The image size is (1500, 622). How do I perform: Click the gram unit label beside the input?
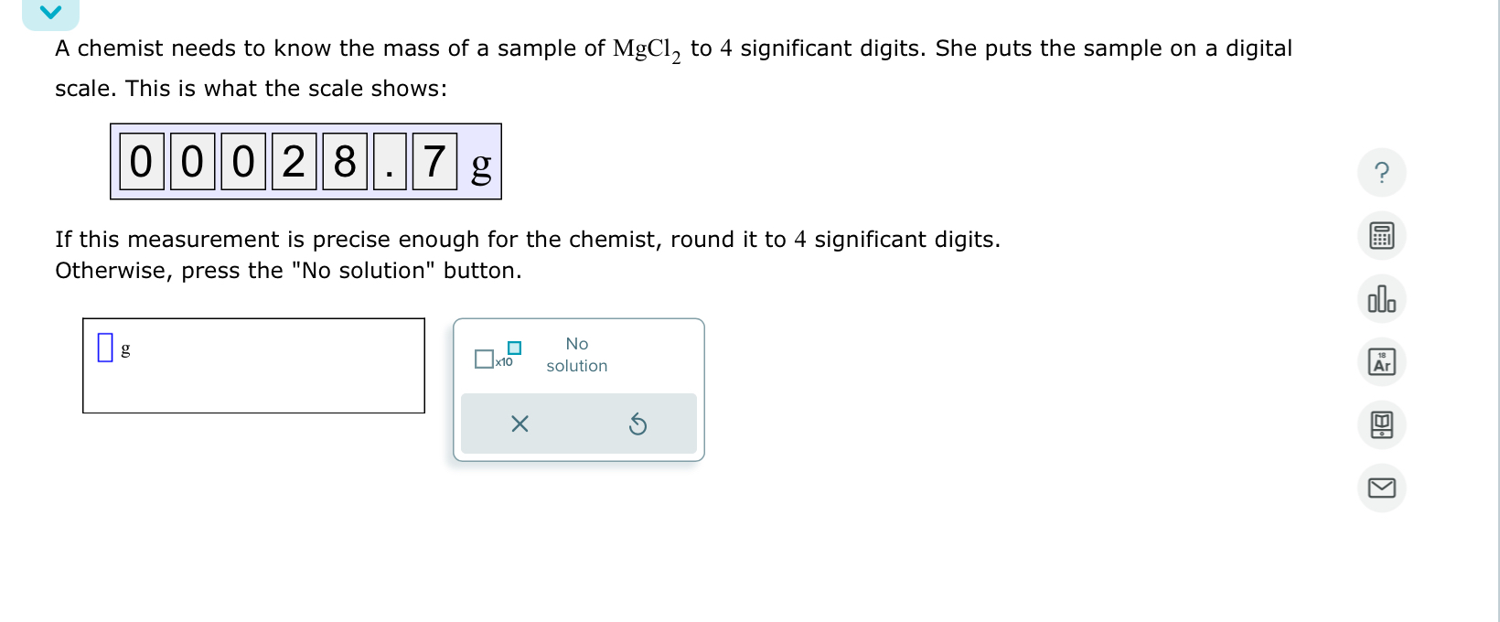coord(125,349)
